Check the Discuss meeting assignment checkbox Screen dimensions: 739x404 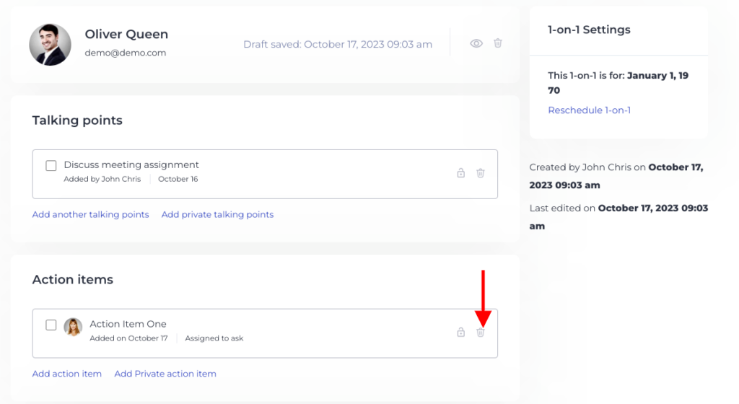pyautogui.click(x=51, y=166)
